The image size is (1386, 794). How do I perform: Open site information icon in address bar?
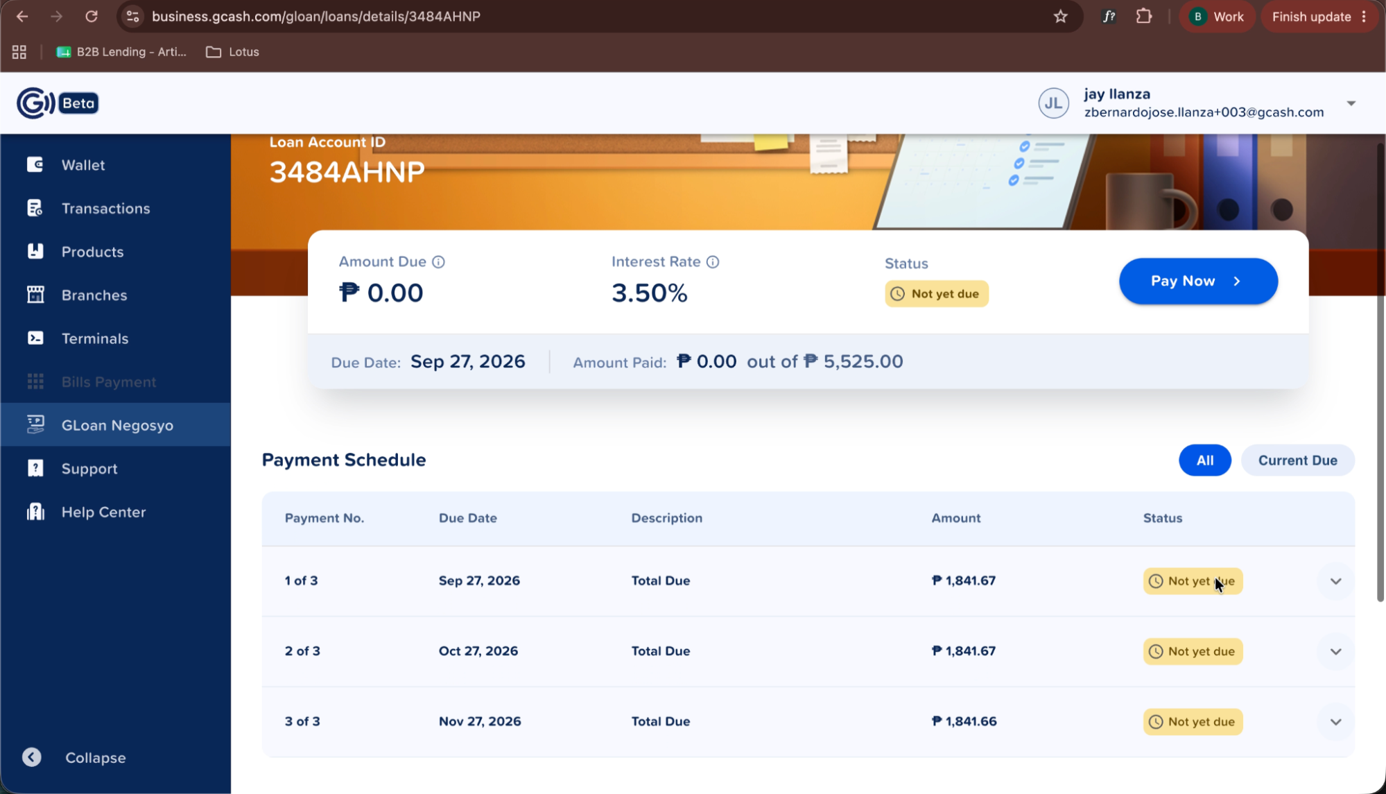coord(133,17)
